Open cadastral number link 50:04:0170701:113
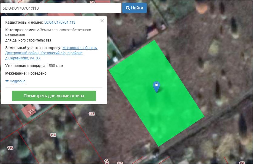This screenshot has height=164, width=253. click(60, 22)
